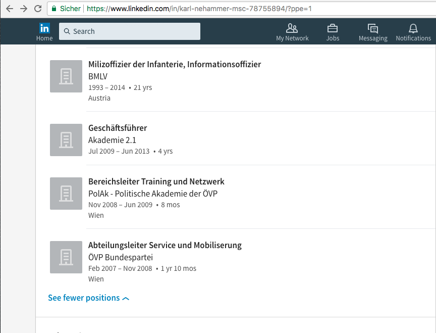Open the Messaging icon
This screenshot has height=333, width=436.
[x=372, y=28]
